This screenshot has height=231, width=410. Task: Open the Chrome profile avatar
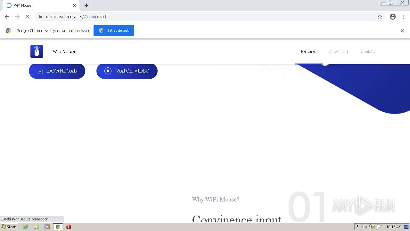click(x=393, y=17)
